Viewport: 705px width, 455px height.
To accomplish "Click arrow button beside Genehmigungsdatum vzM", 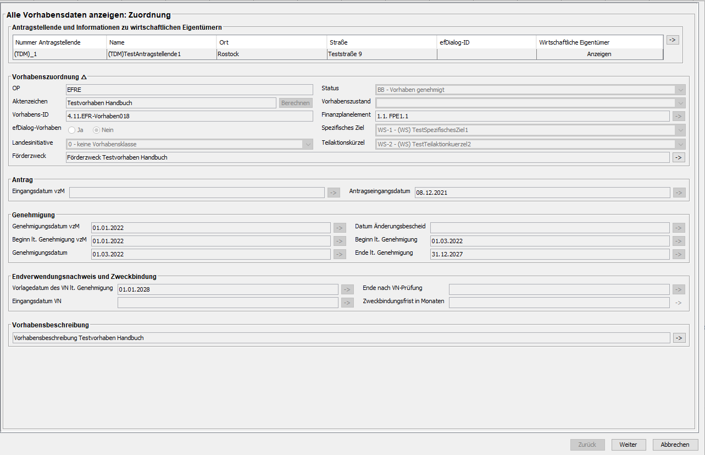I will (x=340, y=228).
